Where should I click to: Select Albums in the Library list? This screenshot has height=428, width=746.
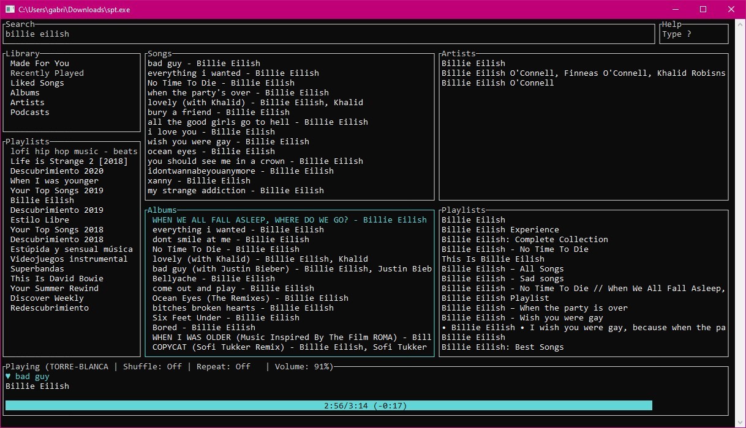[25, 93]
